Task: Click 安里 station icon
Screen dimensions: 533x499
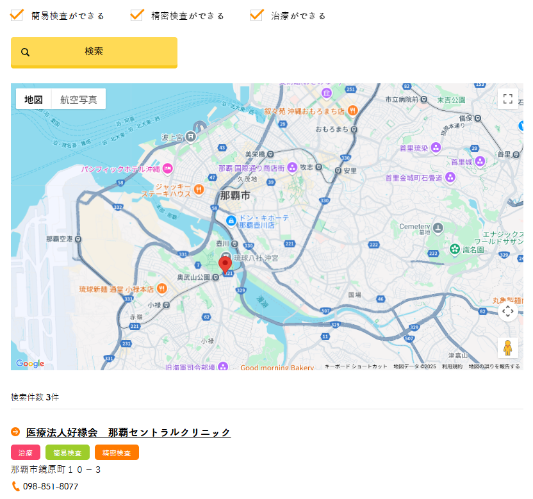Action: pos(338,170)
